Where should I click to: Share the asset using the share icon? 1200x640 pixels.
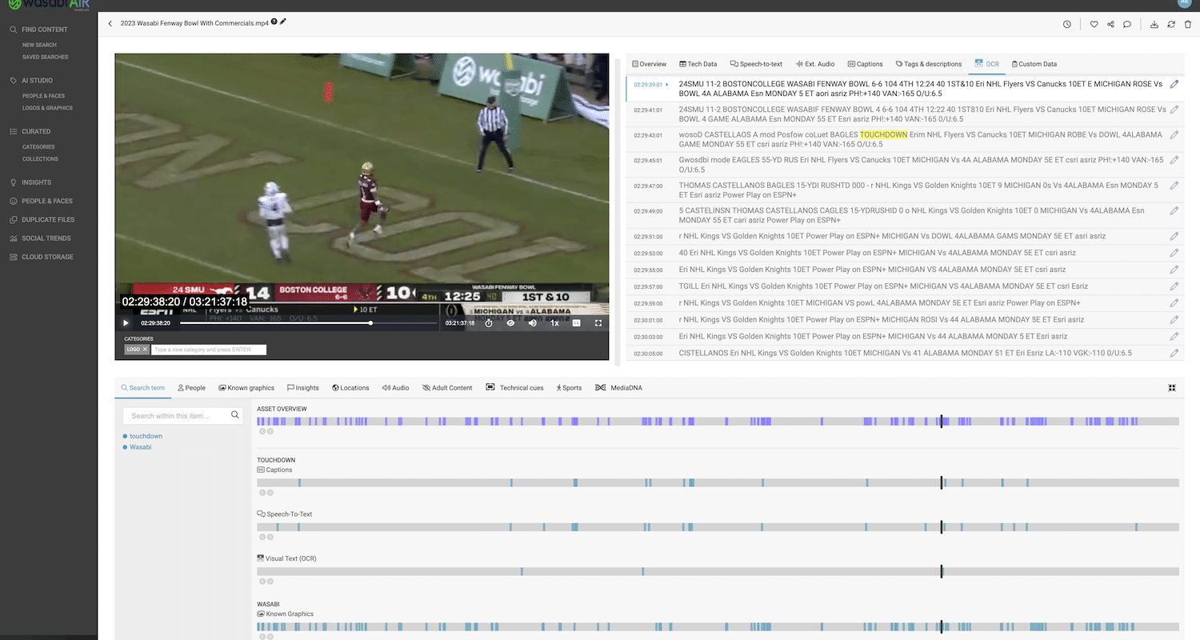tap(1110, 24)
